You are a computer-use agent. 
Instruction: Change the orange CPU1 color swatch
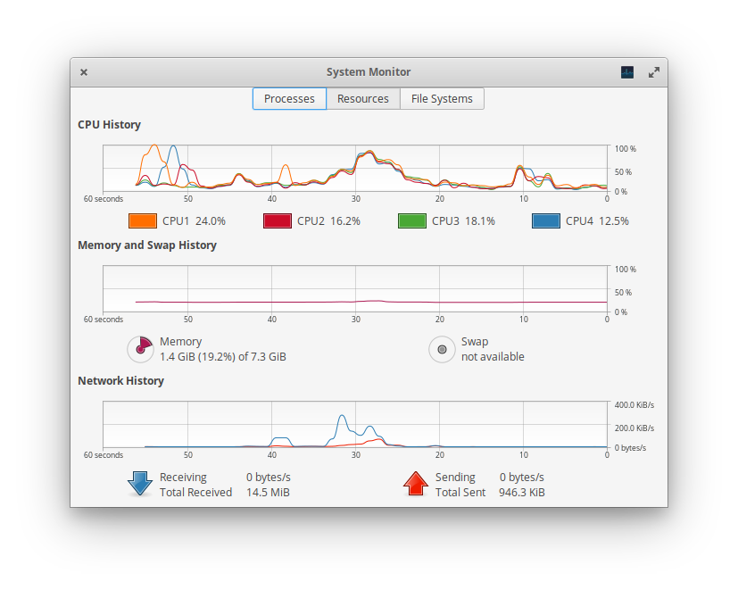coord(143,220)
